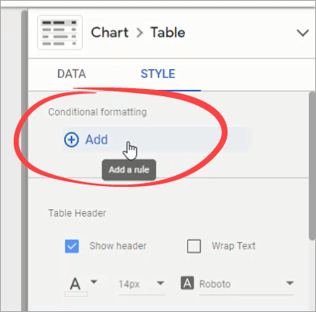Click the font color letter A icon
Image resolution: width=316 pixels, height=312 pixels.
coord(75,284)
